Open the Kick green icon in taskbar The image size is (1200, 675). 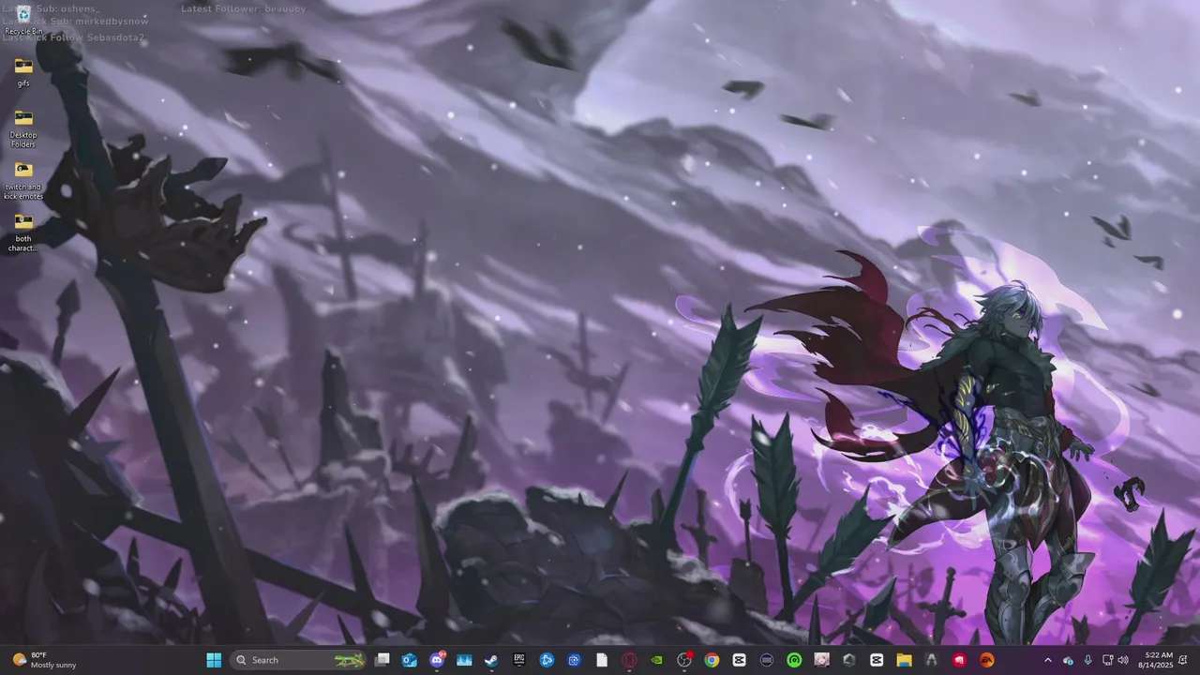(x=794, y=660)
